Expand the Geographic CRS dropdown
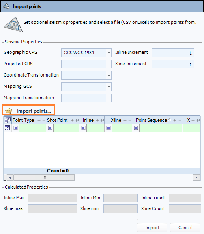Screen dimensions: 204x234 click(x=109, y=53)
